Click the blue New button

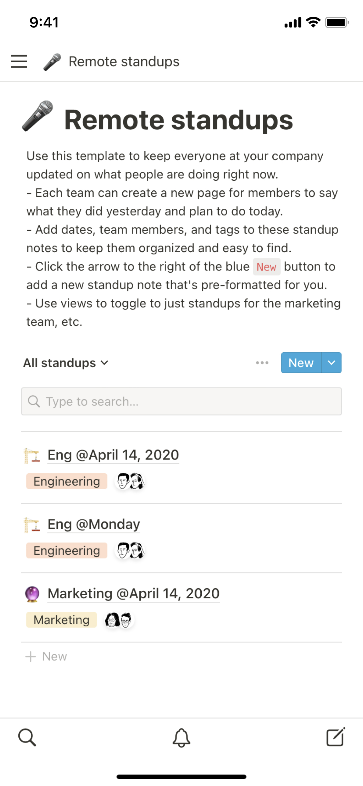click(301, 363)
